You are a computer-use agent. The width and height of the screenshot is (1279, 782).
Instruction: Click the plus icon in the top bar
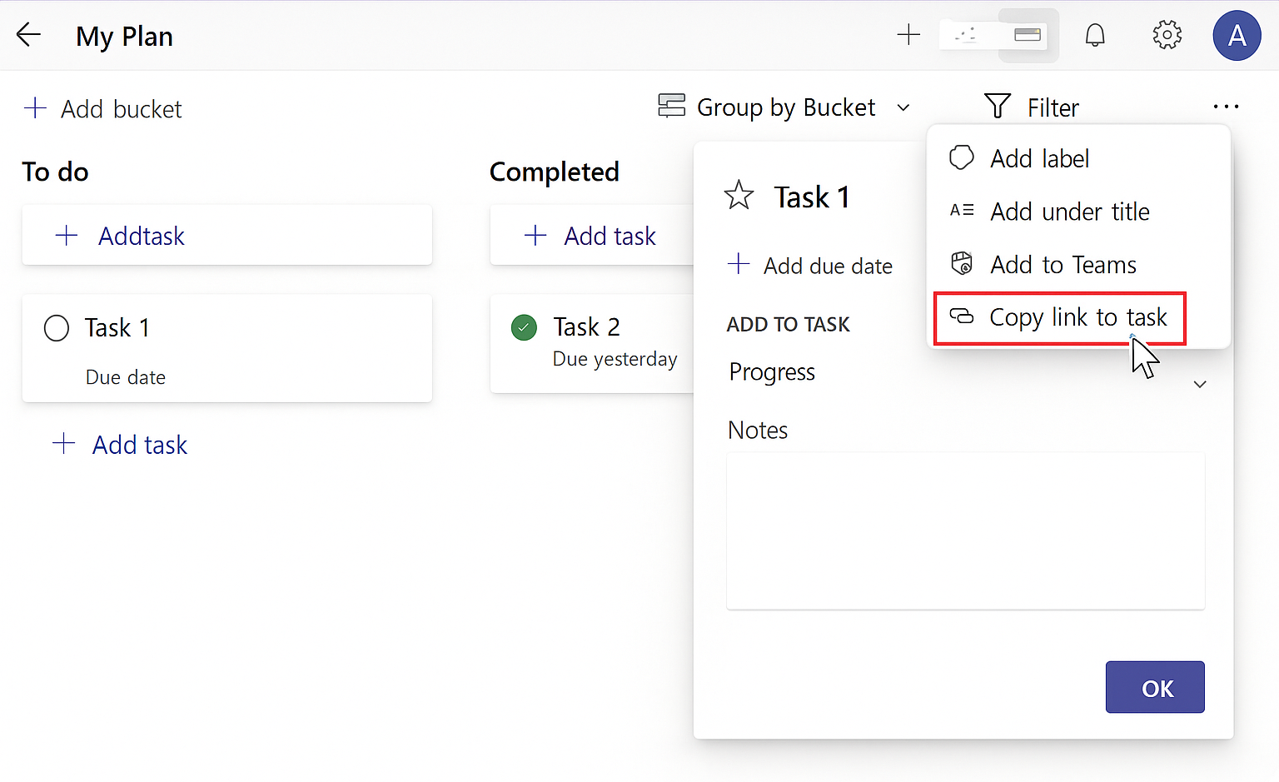(x=908, y=35)
